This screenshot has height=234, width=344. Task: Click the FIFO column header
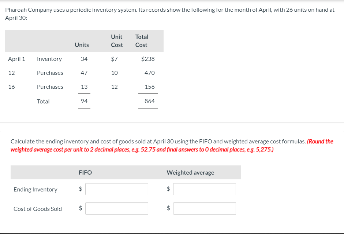coord(85,172)
